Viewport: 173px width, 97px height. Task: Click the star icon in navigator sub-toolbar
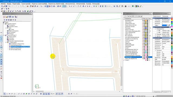6,20
